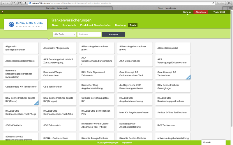
Task: Open Produkte & Gesellschaften section
Action: pos(96,25)
